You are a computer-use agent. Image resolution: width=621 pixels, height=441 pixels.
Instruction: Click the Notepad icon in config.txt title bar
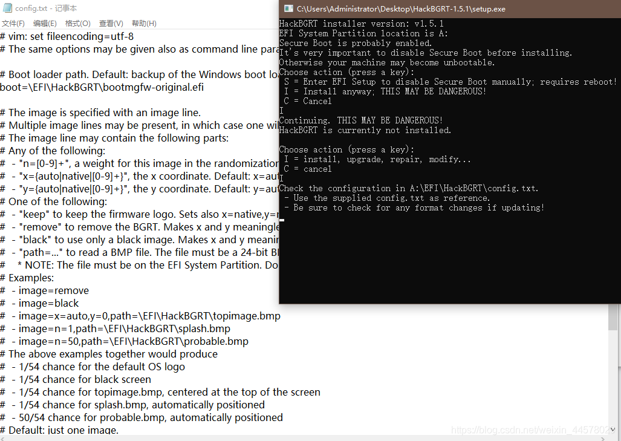(7, 8)
